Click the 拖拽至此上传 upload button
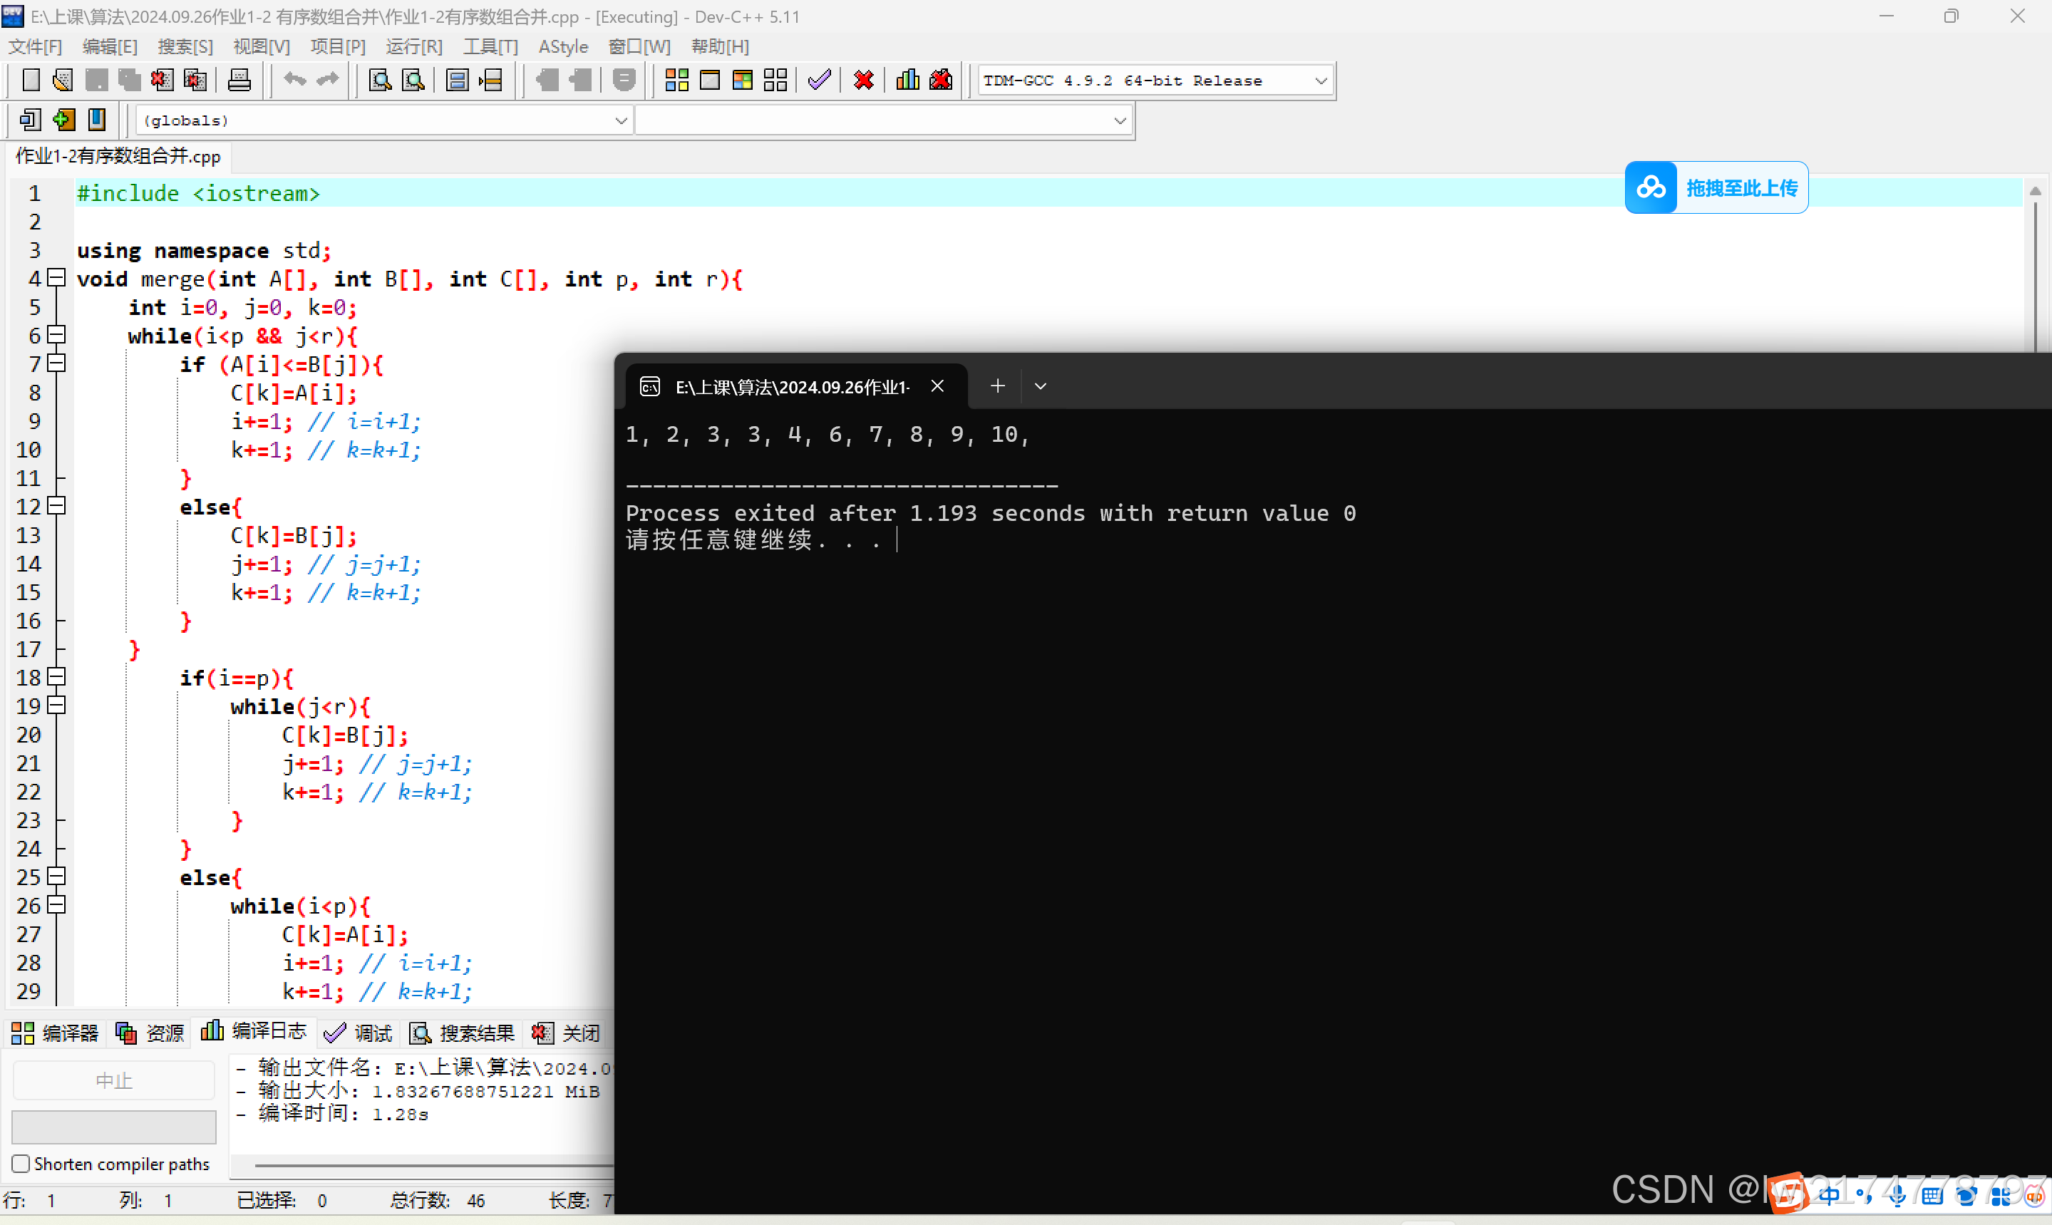 click(x=1717, y=188)
